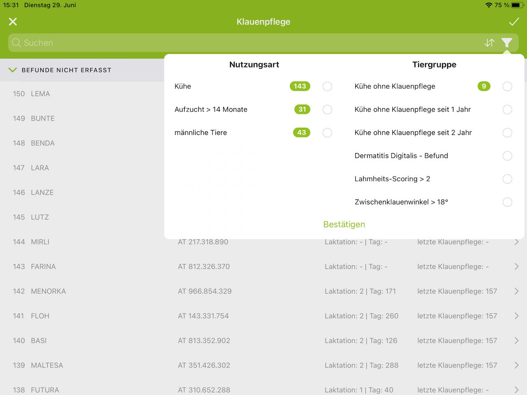527x395 pixels.
Task: Enable the Dermatitis Digitalis - Befund option
Action: coord(507,156)
